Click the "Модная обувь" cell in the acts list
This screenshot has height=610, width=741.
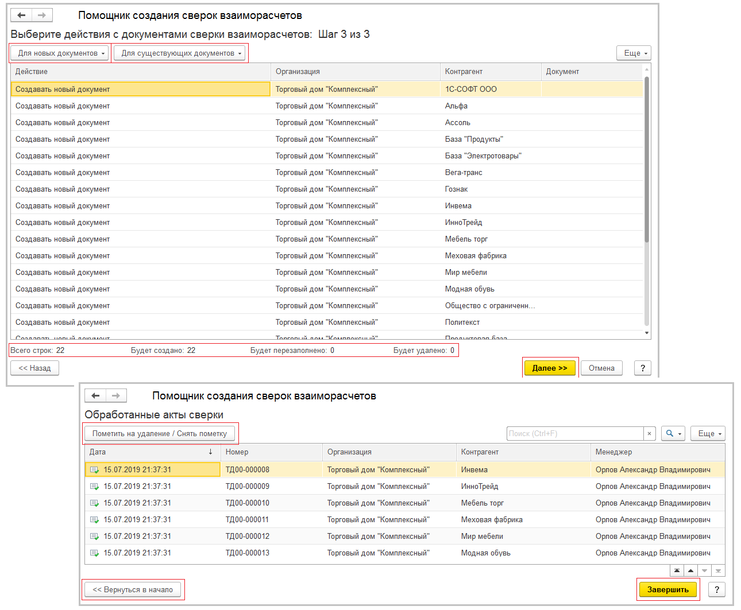pyautogui.click(x=523, y=553)
